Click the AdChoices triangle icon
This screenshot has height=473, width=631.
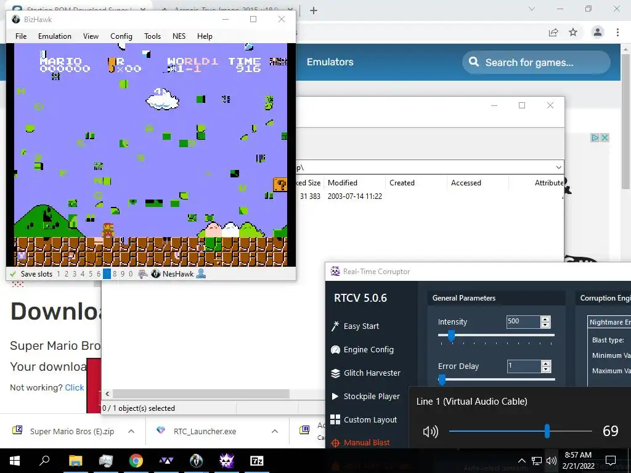pyautogui.click(x=595, y=138)
